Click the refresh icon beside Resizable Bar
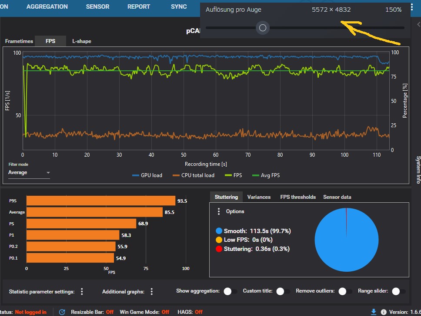Image resolution: width=421 pixels, height=316 pixels. pyautogui.click(x=62, y=312)
